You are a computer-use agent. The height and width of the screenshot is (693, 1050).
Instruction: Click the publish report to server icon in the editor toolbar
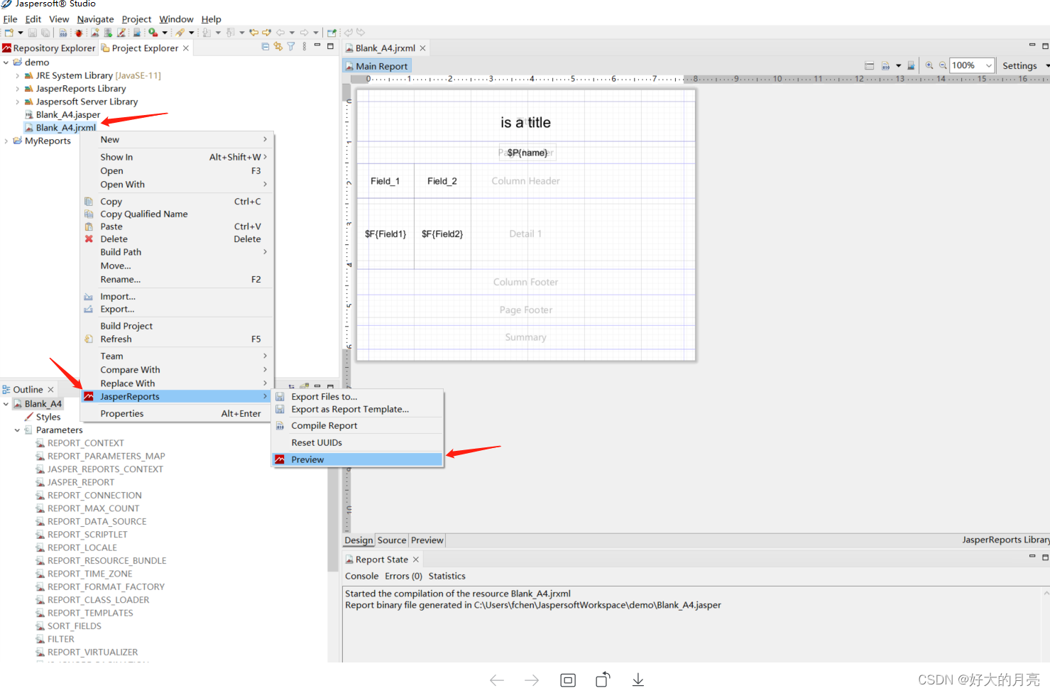912,65
